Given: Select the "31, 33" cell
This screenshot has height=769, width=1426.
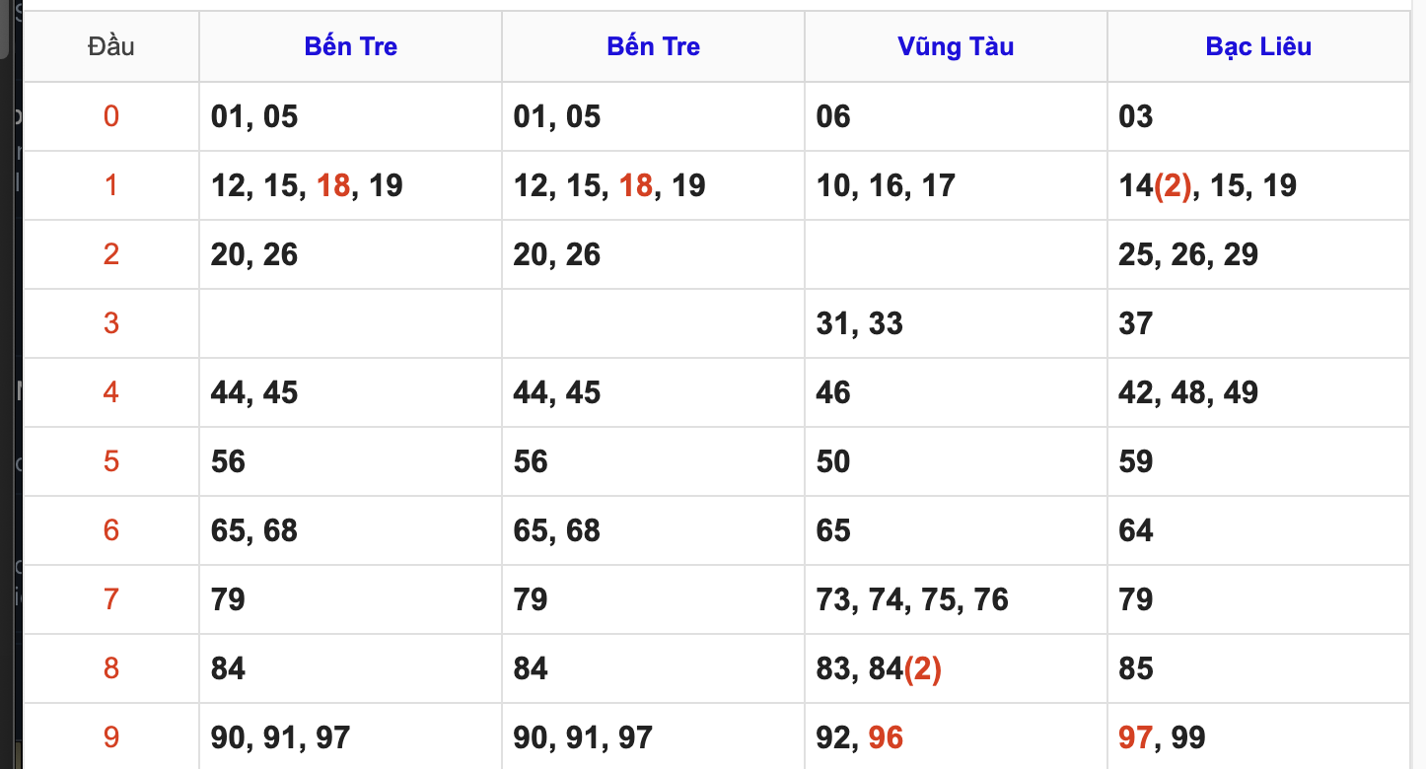Looking at the screenshot, I should (859, 323).
